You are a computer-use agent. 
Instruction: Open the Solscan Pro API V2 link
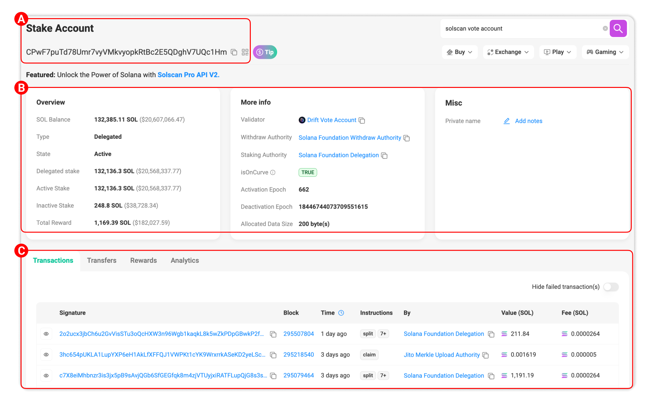[x=189, y=75]
